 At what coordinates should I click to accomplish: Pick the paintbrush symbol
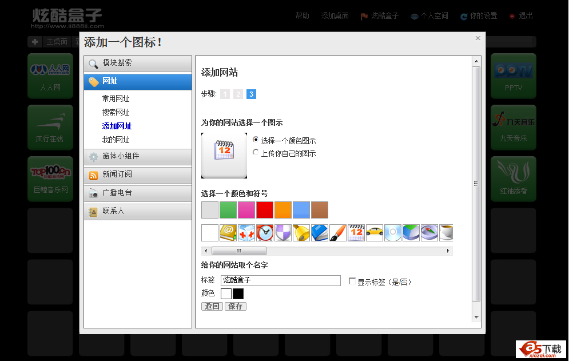pos(338,233)
